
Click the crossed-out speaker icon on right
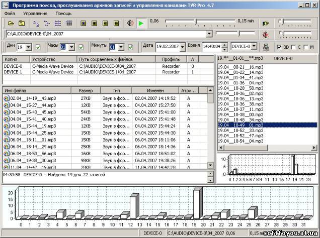pos(266,34)
